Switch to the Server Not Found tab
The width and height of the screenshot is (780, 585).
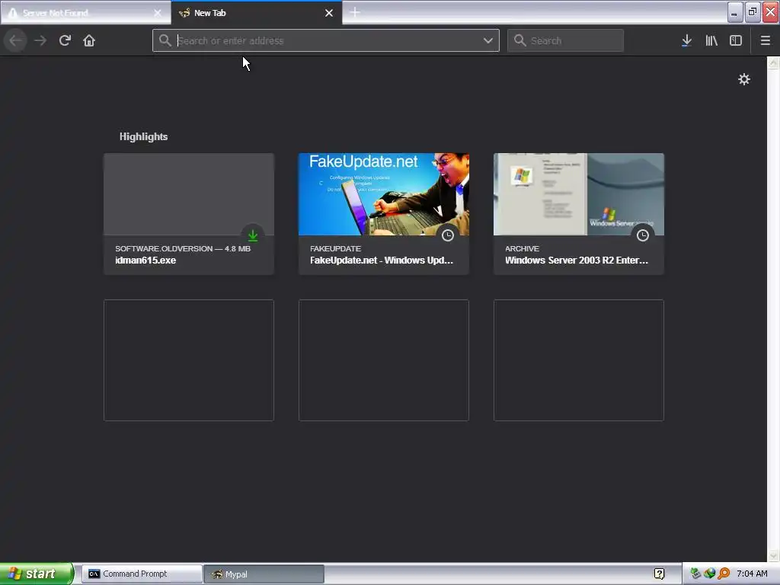(85, 13)
